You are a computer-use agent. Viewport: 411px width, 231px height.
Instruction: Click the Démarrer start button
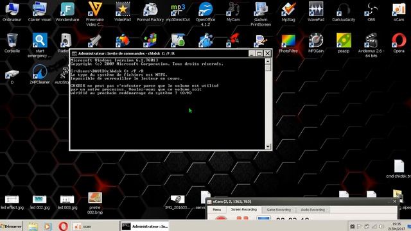point(11,226)
